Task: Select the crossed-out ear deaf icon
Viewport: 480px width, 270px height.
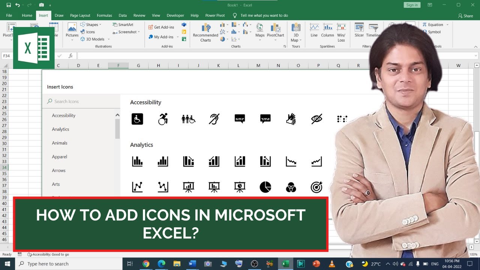Action: (x=214, y=119)
